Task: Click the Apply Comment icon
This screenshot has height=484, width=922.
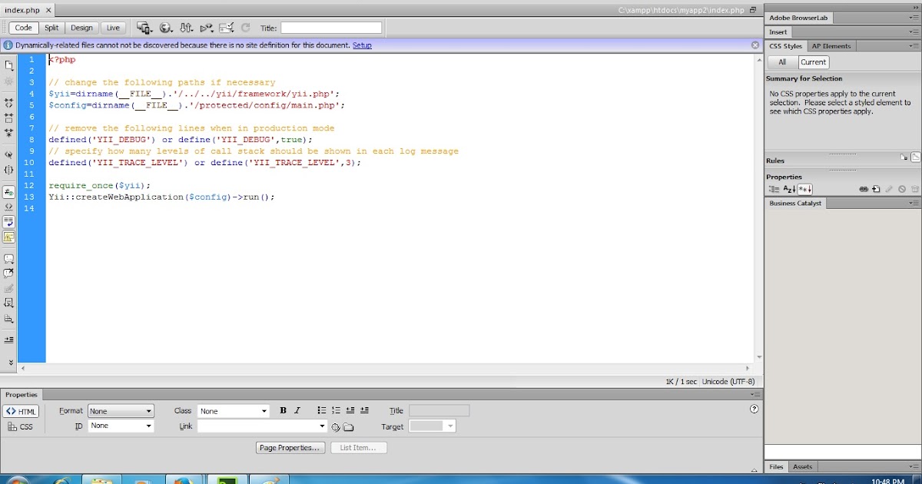Action: pos(9,258)
